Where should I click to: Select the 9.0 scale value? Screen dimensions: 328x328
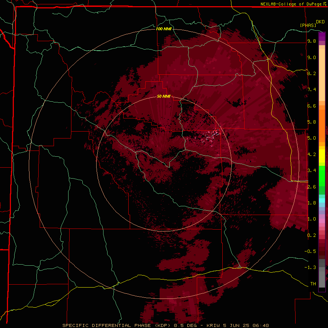312,57
